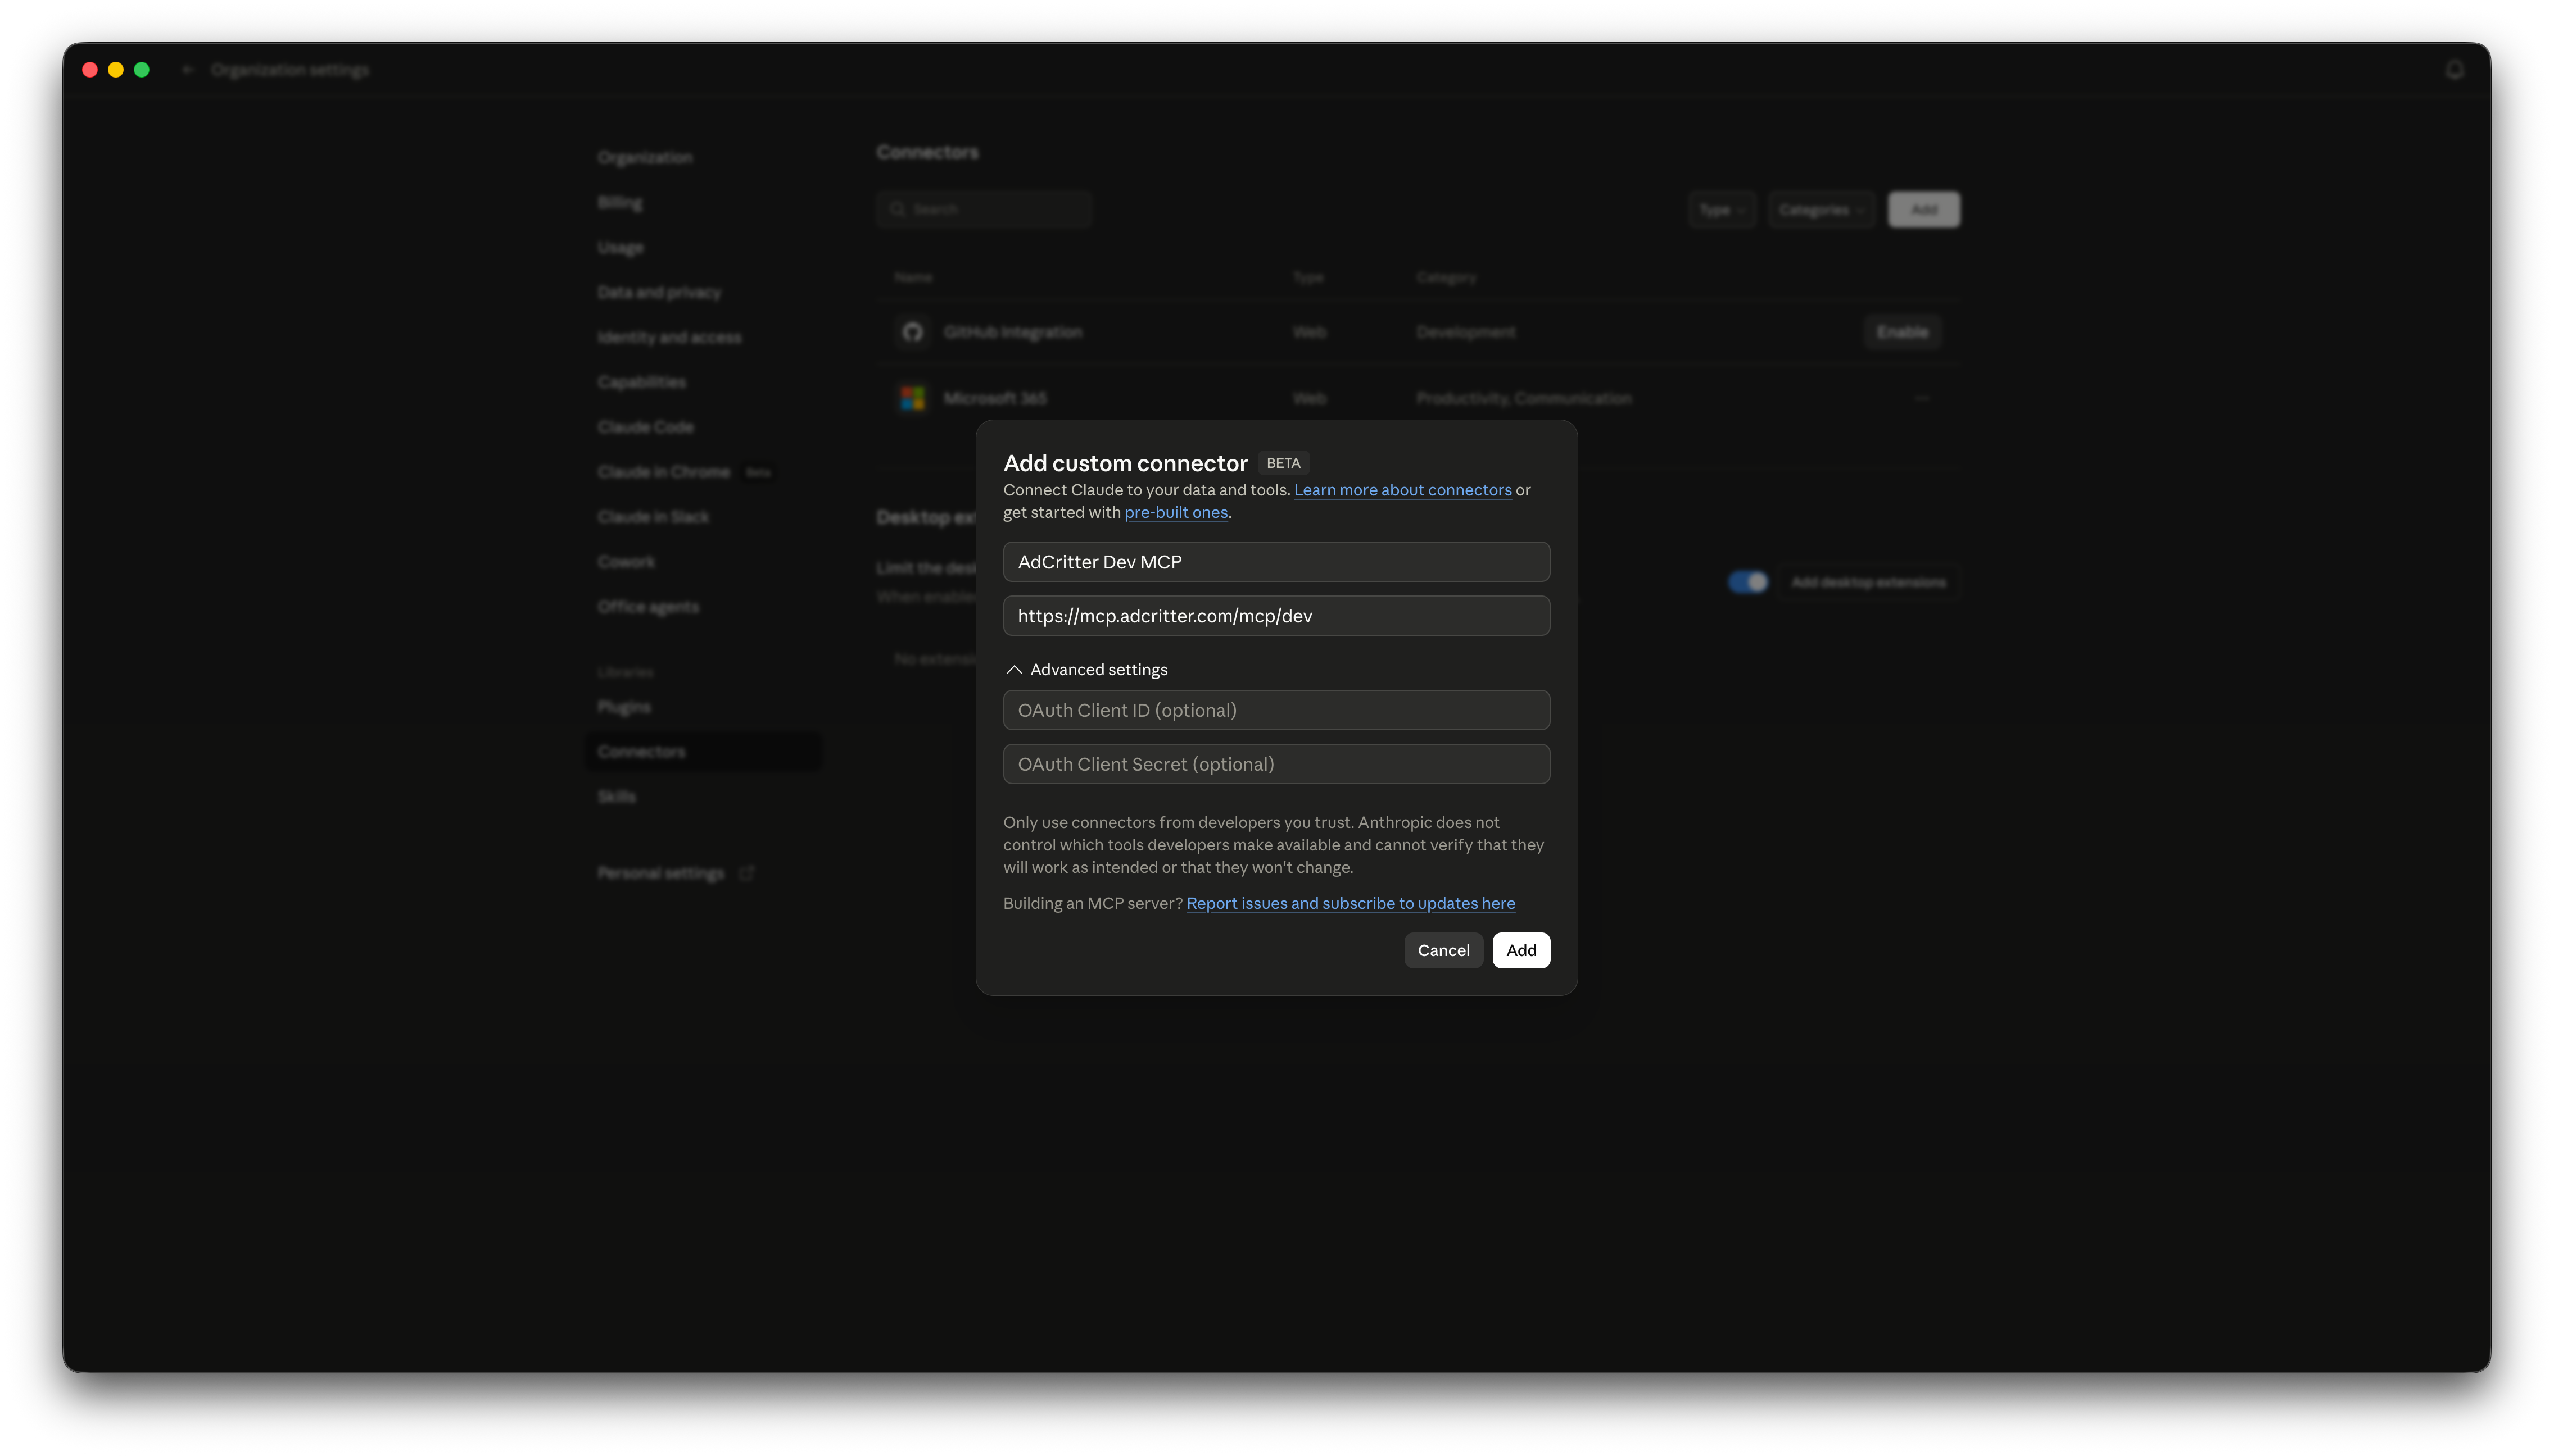The image size is (2554, 1456).
Task: Cancel the Add custom connector dialog
Action: (x=1443, y=950)
